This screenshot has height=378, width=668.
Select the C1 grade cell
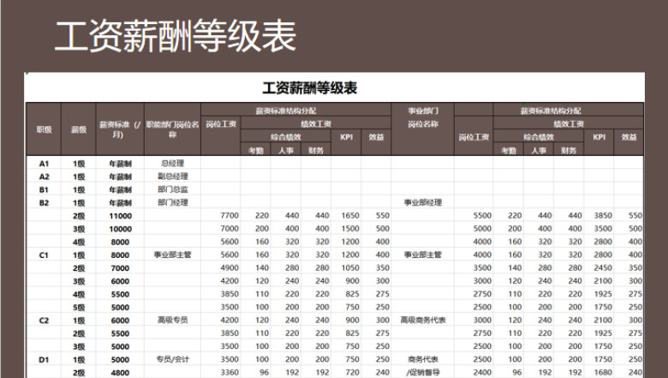click(x=44, y=255)
